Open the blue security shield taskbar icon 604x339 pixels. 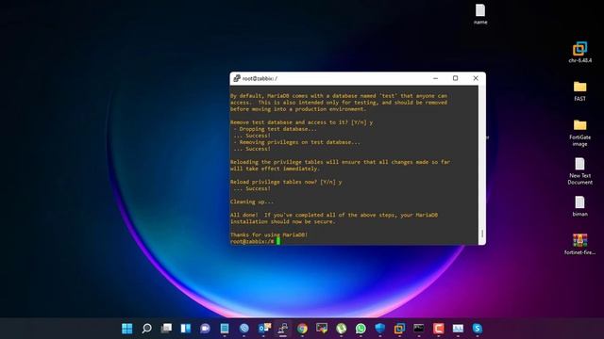click(x=379, y=329)
